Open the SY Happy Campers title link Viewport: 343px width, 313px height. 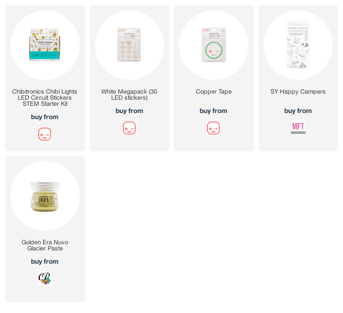tap(298, 91)
